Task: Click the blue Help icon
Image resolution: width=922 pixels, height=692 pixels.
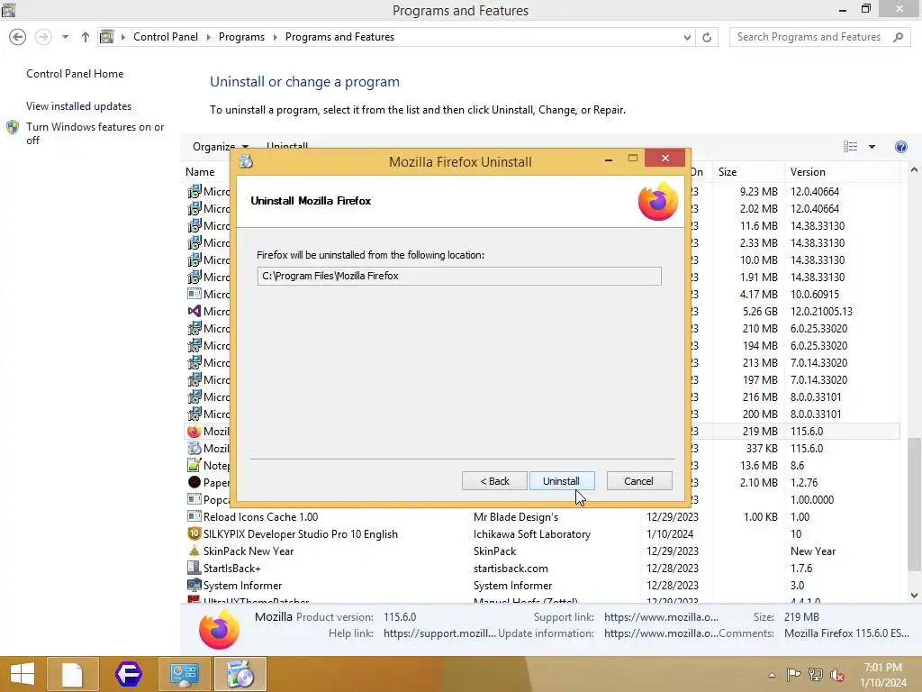Action: [900, 147]
